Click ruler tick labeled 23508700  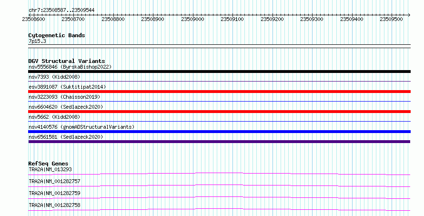click(x=73, y=19)
